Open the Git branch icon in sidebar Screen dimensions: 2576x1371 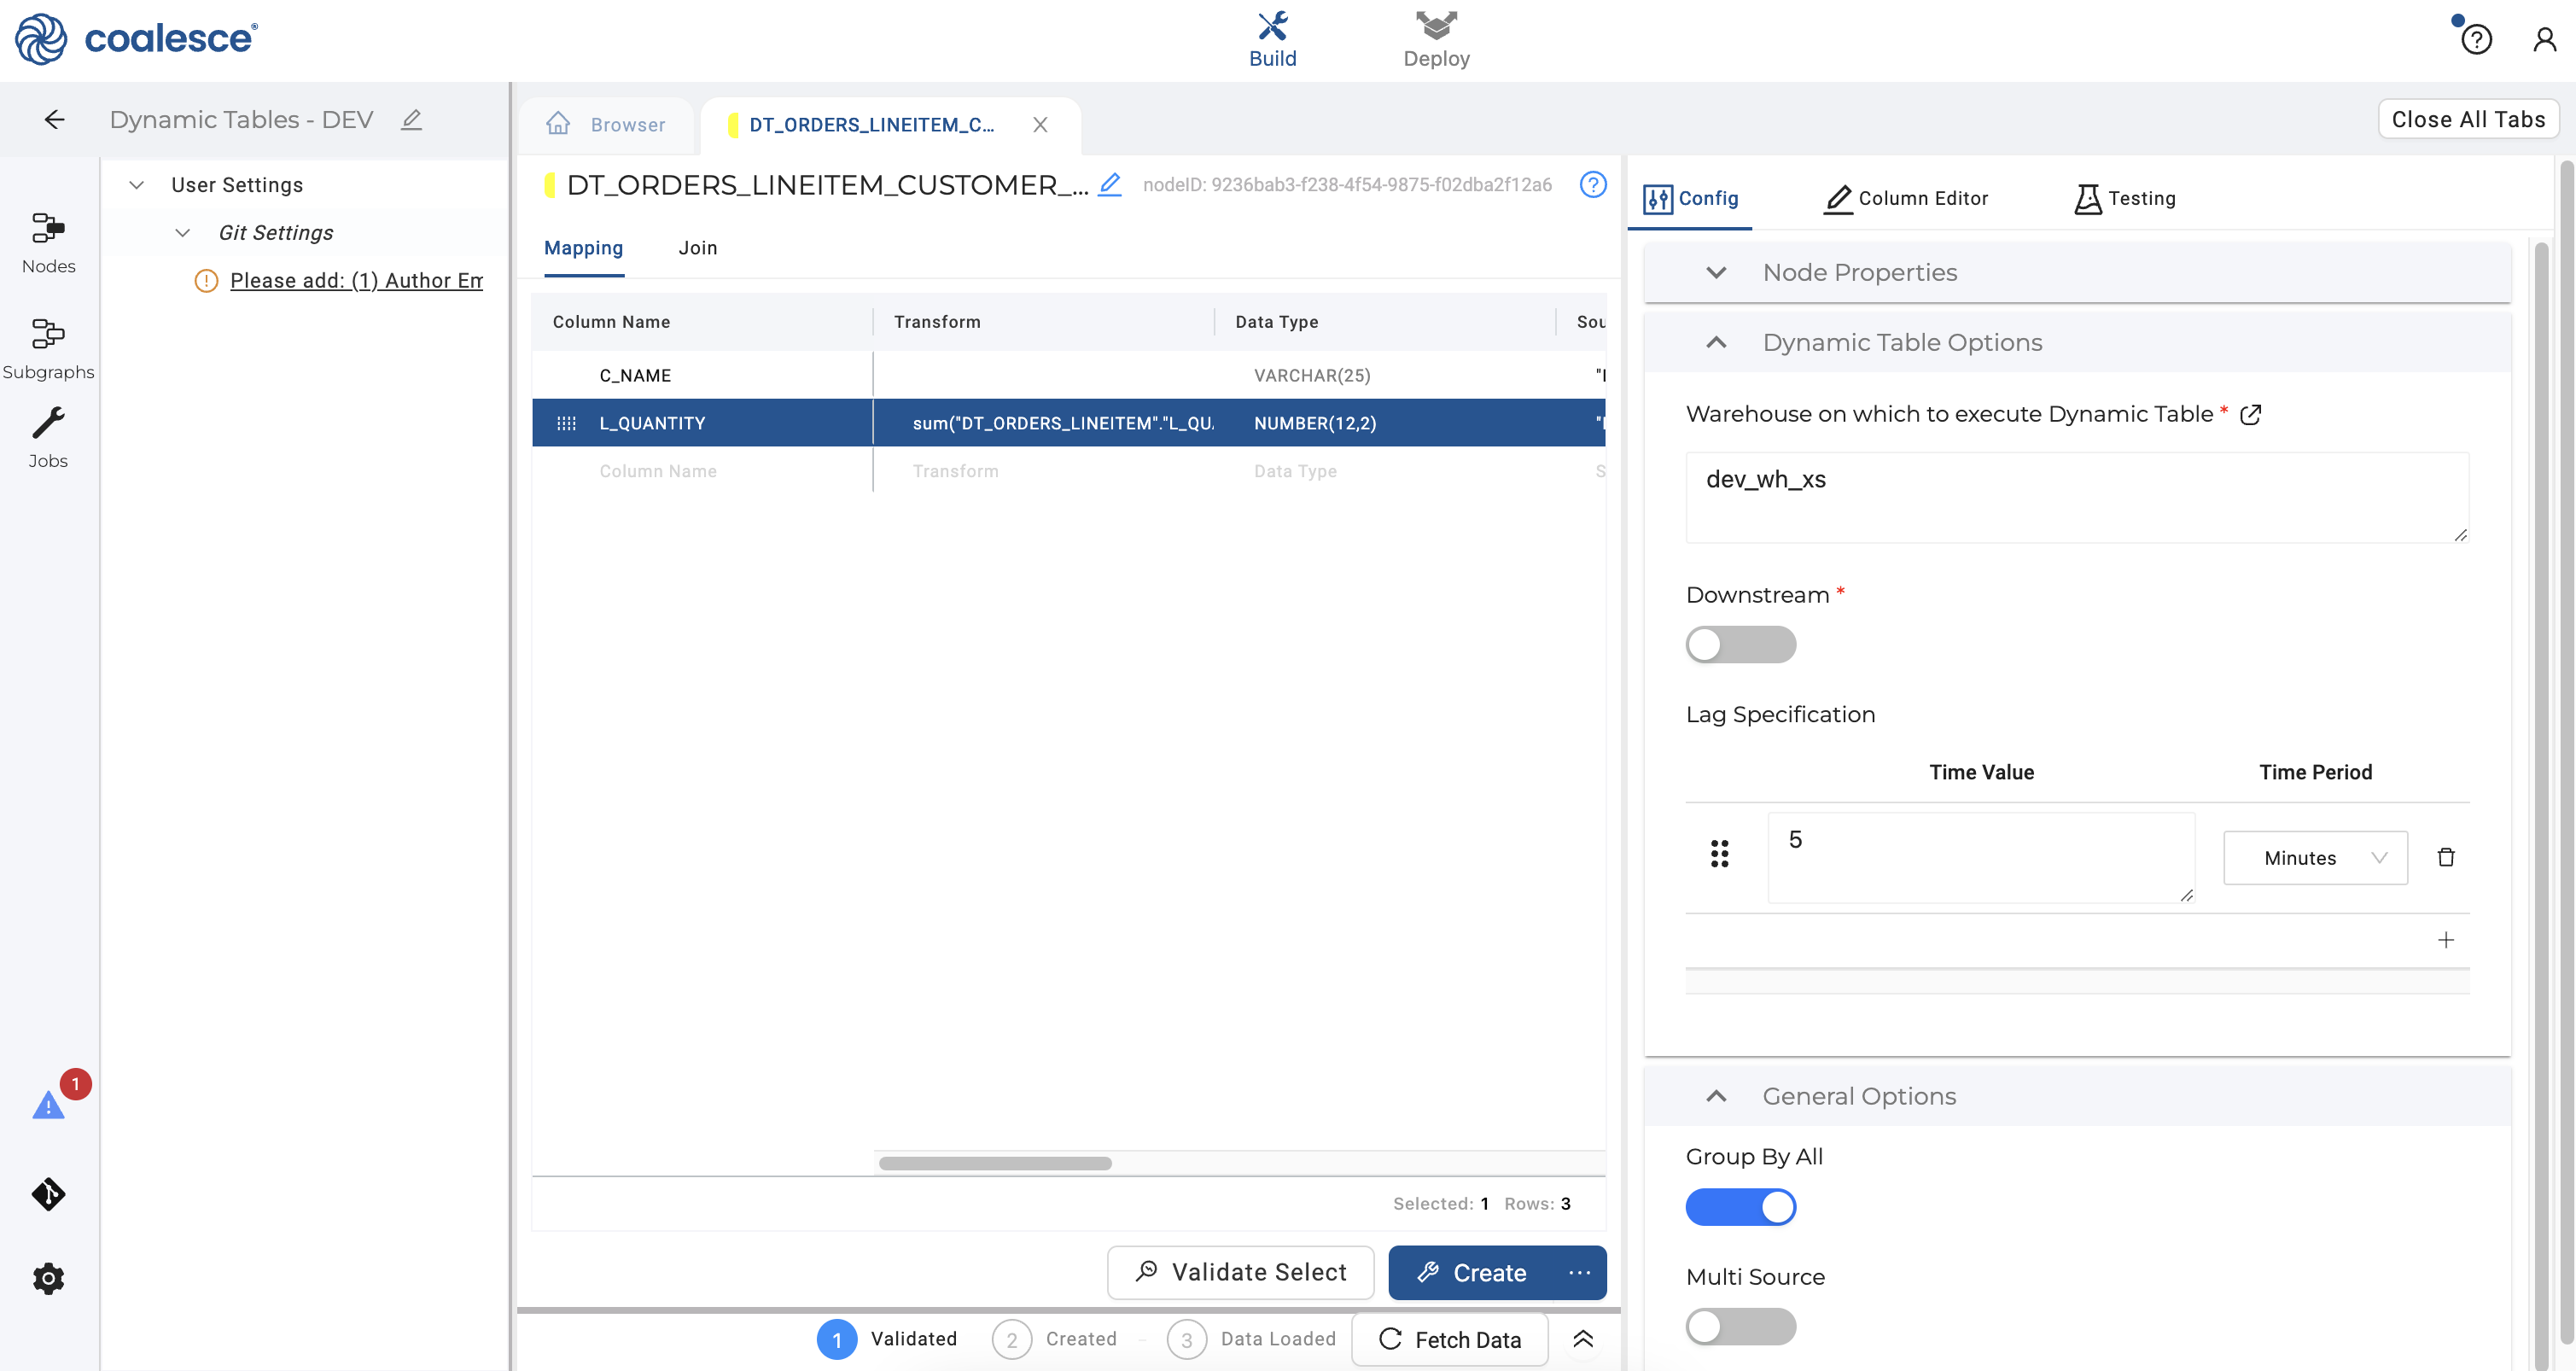click(48, 1194)
